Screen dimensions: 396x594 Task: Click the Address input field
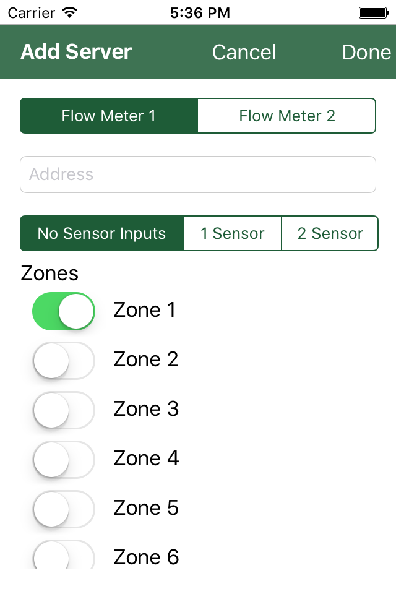coord(198,174)
